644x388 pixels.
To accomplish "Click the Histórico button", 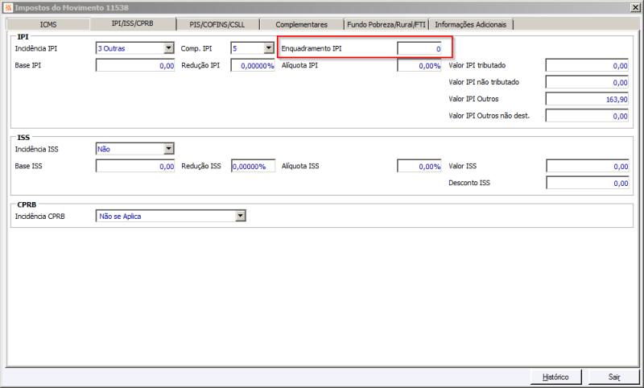I will tap(555, 377).
